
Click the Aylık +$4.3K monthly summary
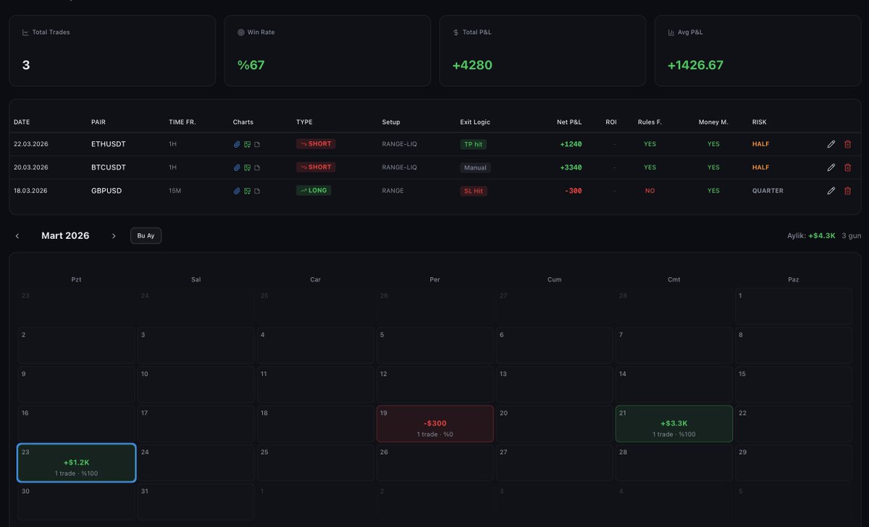[x=811, y=236]
